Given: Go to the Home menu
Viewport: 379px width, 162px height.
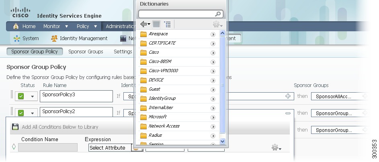Looking at the screenshot, I should tap(24, 26).
